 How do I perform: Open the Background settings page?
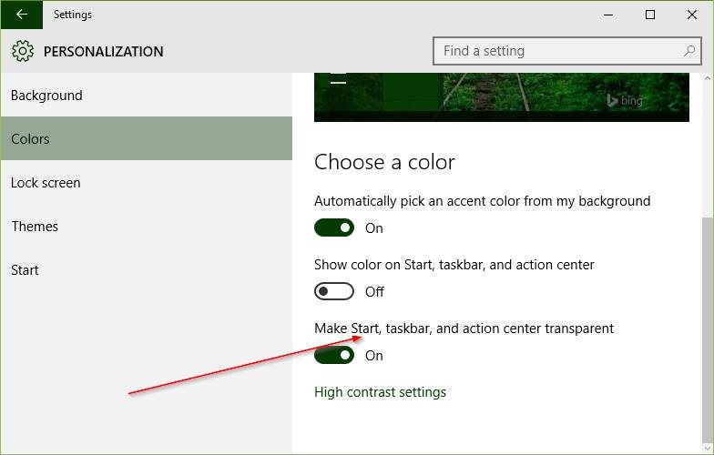point(46,96)
